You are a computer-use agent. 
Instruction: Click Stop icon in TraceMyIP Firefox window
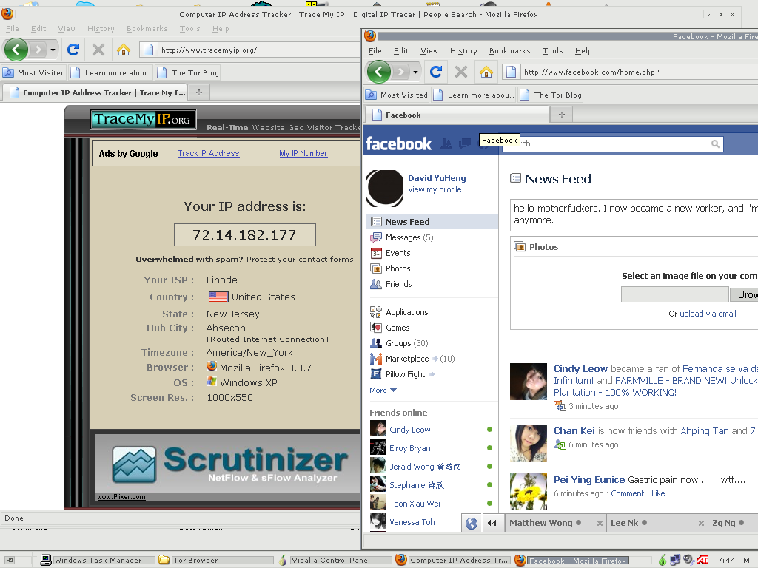[98, 50]
